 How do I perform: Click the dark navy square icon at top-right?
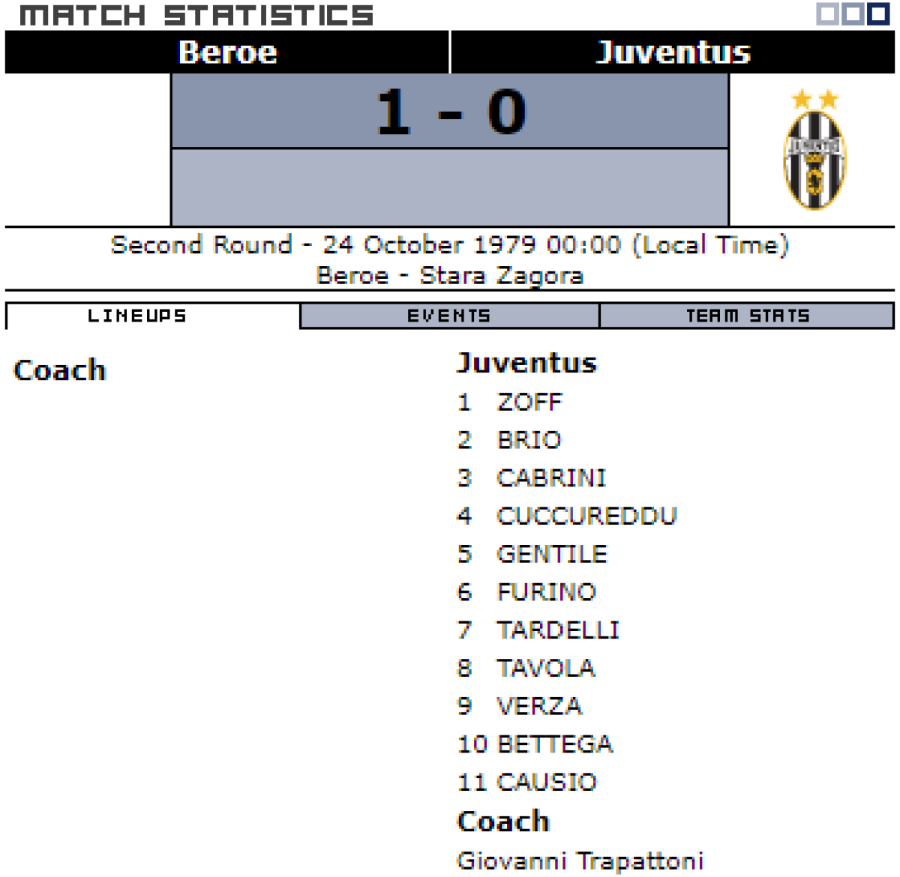(x=877, y=14)
